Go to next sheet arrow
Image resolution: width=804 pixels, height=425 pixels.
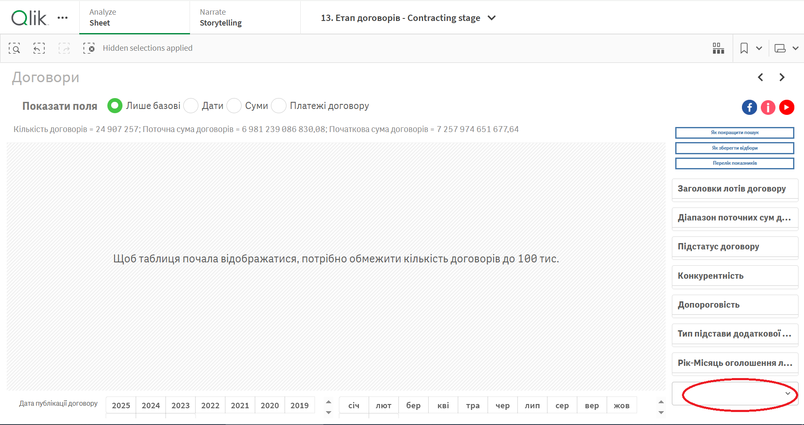782,78
